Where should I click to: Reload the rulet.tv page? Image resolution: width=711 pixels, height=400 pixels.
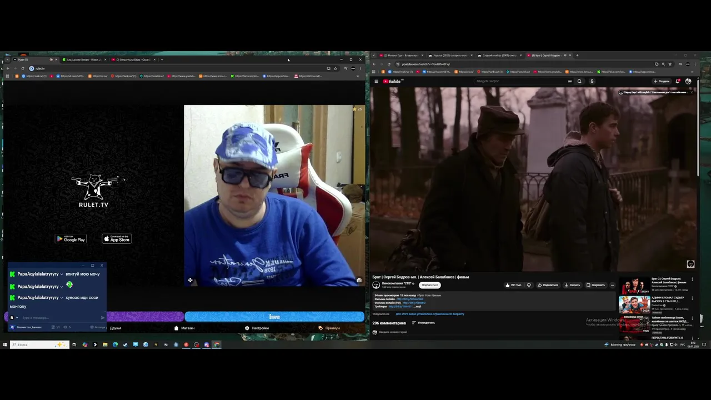click(x=24, y=68)
